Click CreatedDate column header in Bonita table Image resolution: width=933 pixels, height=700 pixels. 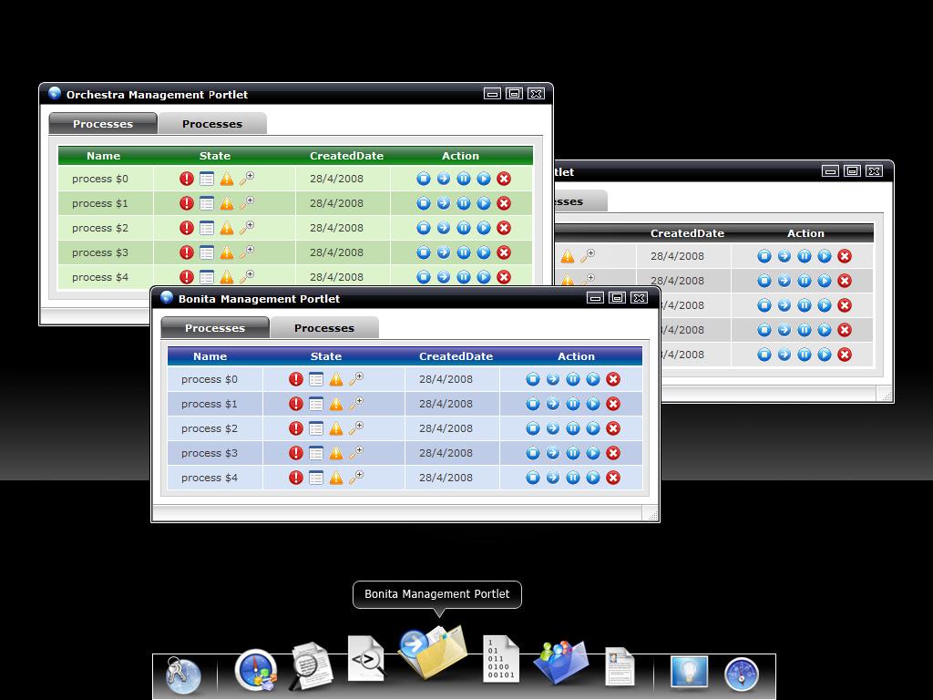pos(456,356)
